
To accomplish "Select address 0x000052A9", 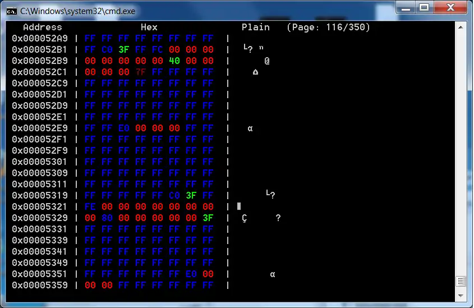I will pos(40,38).
